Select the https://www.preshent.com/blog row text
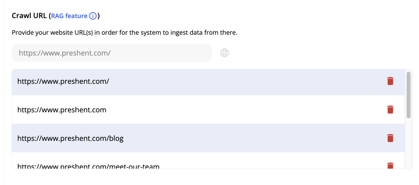 point(70,138)
